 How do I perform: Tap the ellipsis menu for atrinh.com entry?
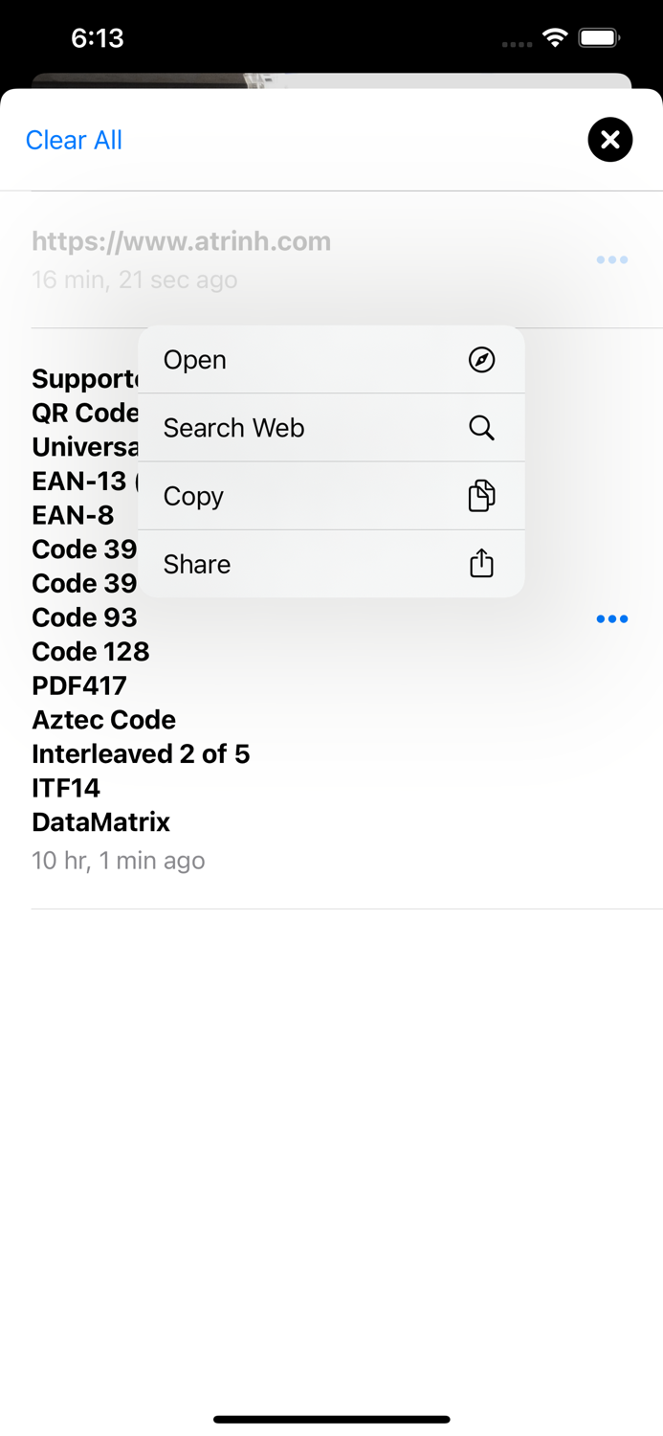(x=611, y=259)
